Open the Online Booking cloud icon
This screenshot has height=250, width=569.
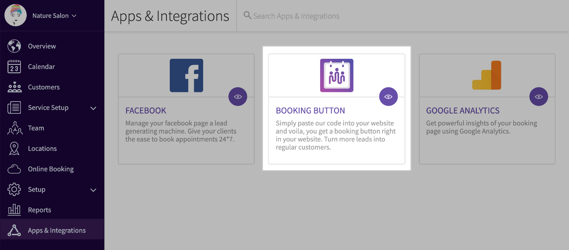[14, 169]
